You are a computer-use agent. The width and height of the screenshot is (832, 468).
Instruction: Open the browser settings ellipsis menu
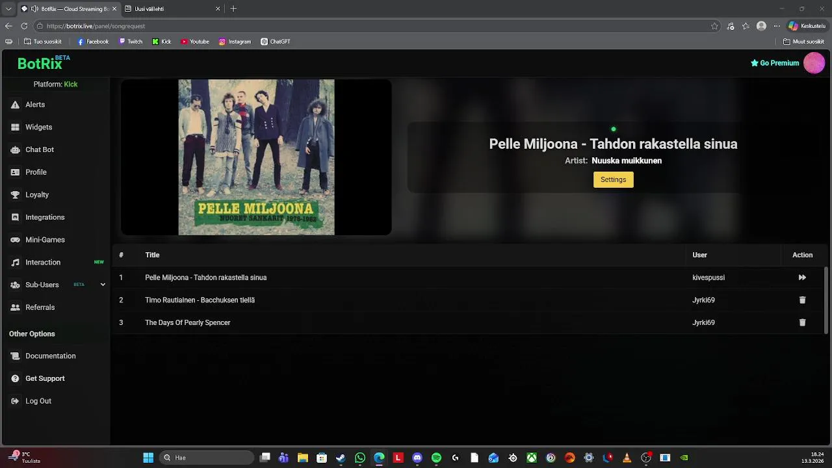coord(776,26)
